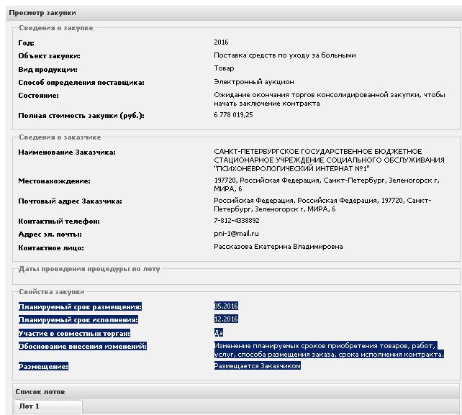The image size is (462, 415).
Task: Select the 'Контактное лицо:' label
Action: click(51, 248)
